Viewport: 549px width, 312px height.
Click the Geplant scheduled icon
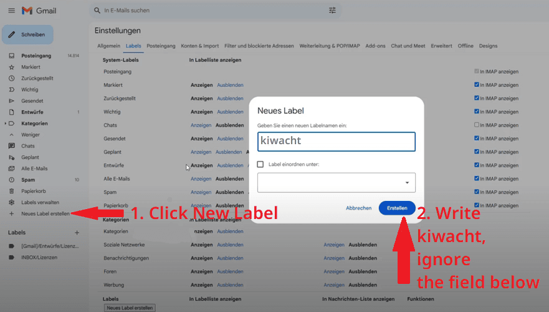12,157
